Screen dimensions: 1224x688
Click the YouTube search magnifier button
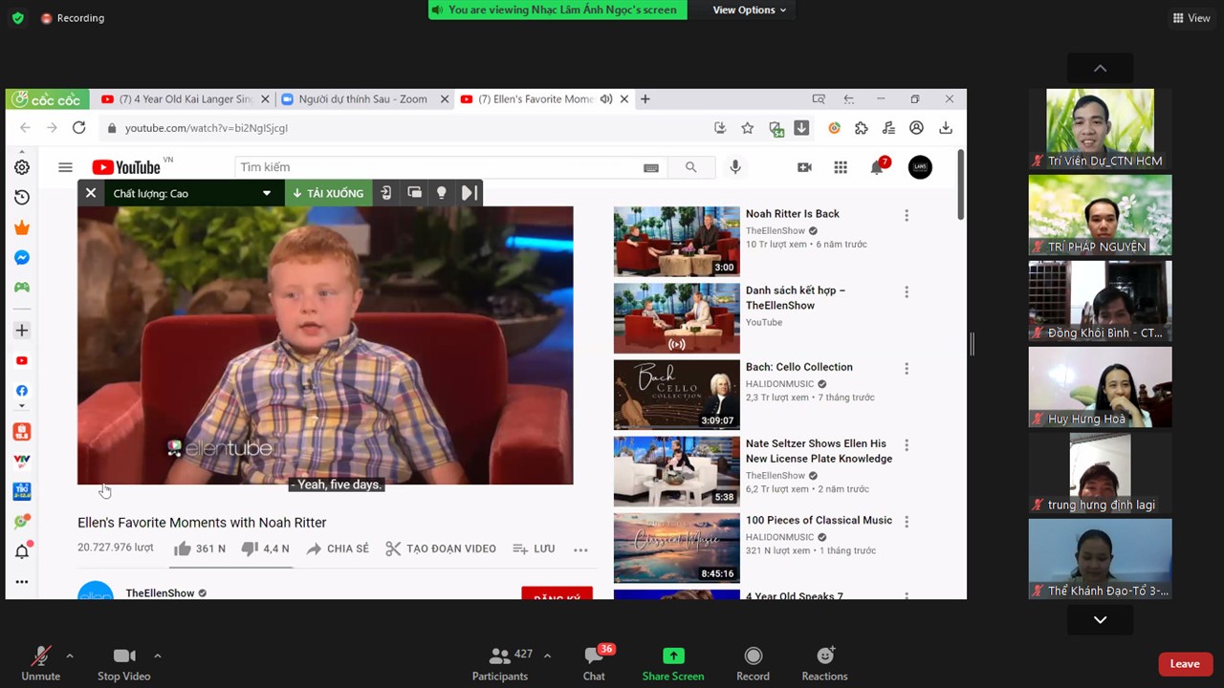(x=690, y=167)
